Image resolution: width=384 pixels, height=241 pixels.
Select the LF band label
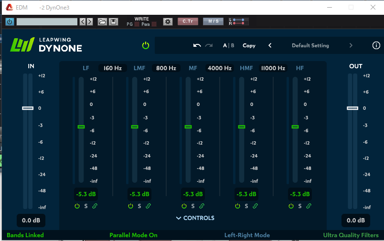pos(85,68)
